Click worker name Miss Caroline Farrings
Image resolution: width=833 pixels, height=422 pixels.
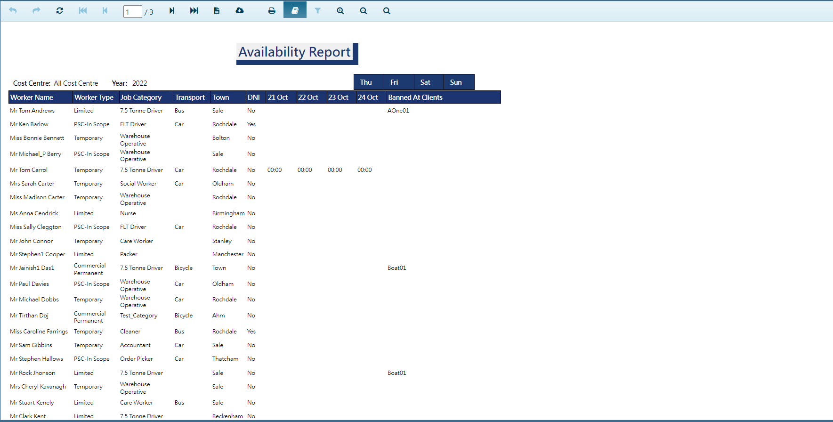(x=39, y=332)
